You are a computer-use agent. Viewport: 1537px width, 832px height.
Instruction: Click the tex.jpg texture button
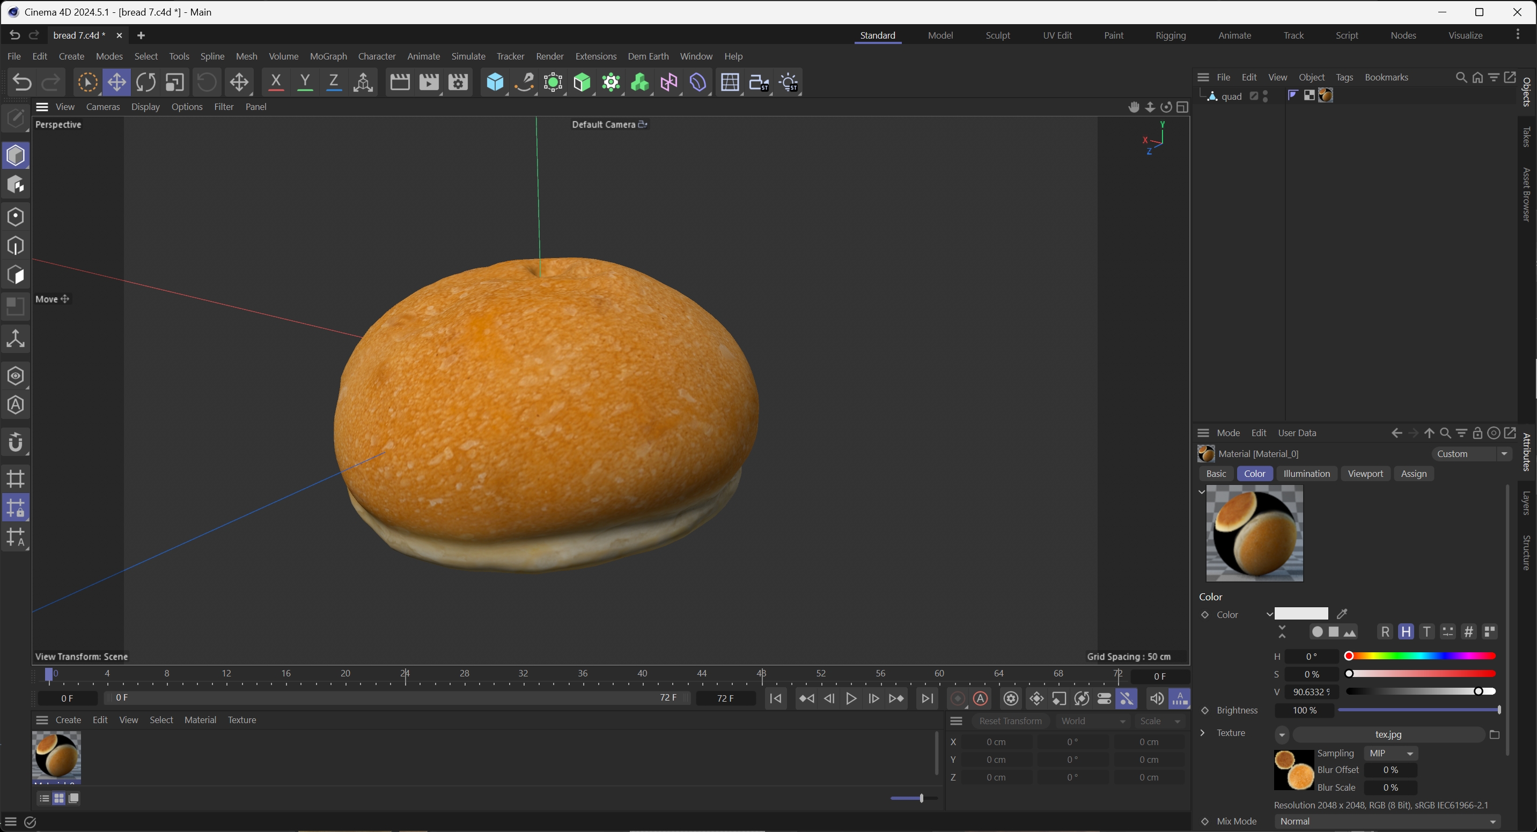1388,734
